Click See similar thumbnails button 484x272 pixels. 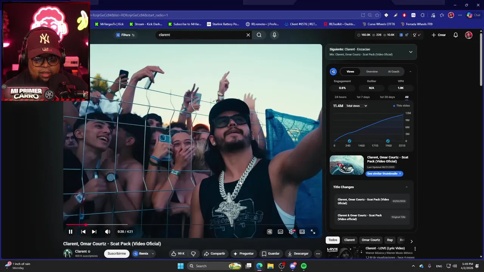(x=385, y=173)
